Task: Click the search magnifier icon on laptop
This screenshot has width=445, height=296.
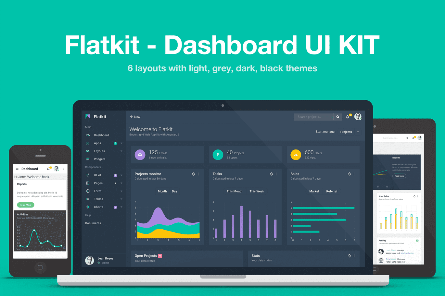Action: (x=338, y=117)
